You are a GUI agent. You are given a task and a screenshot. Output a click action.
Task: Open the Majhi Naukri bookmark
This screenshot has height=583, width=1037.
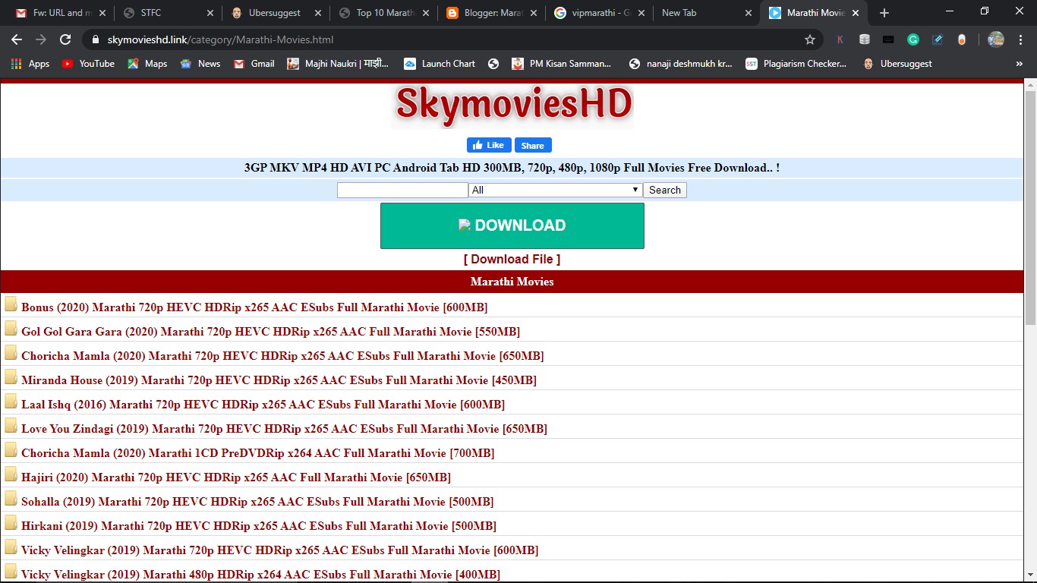[338, 64]
